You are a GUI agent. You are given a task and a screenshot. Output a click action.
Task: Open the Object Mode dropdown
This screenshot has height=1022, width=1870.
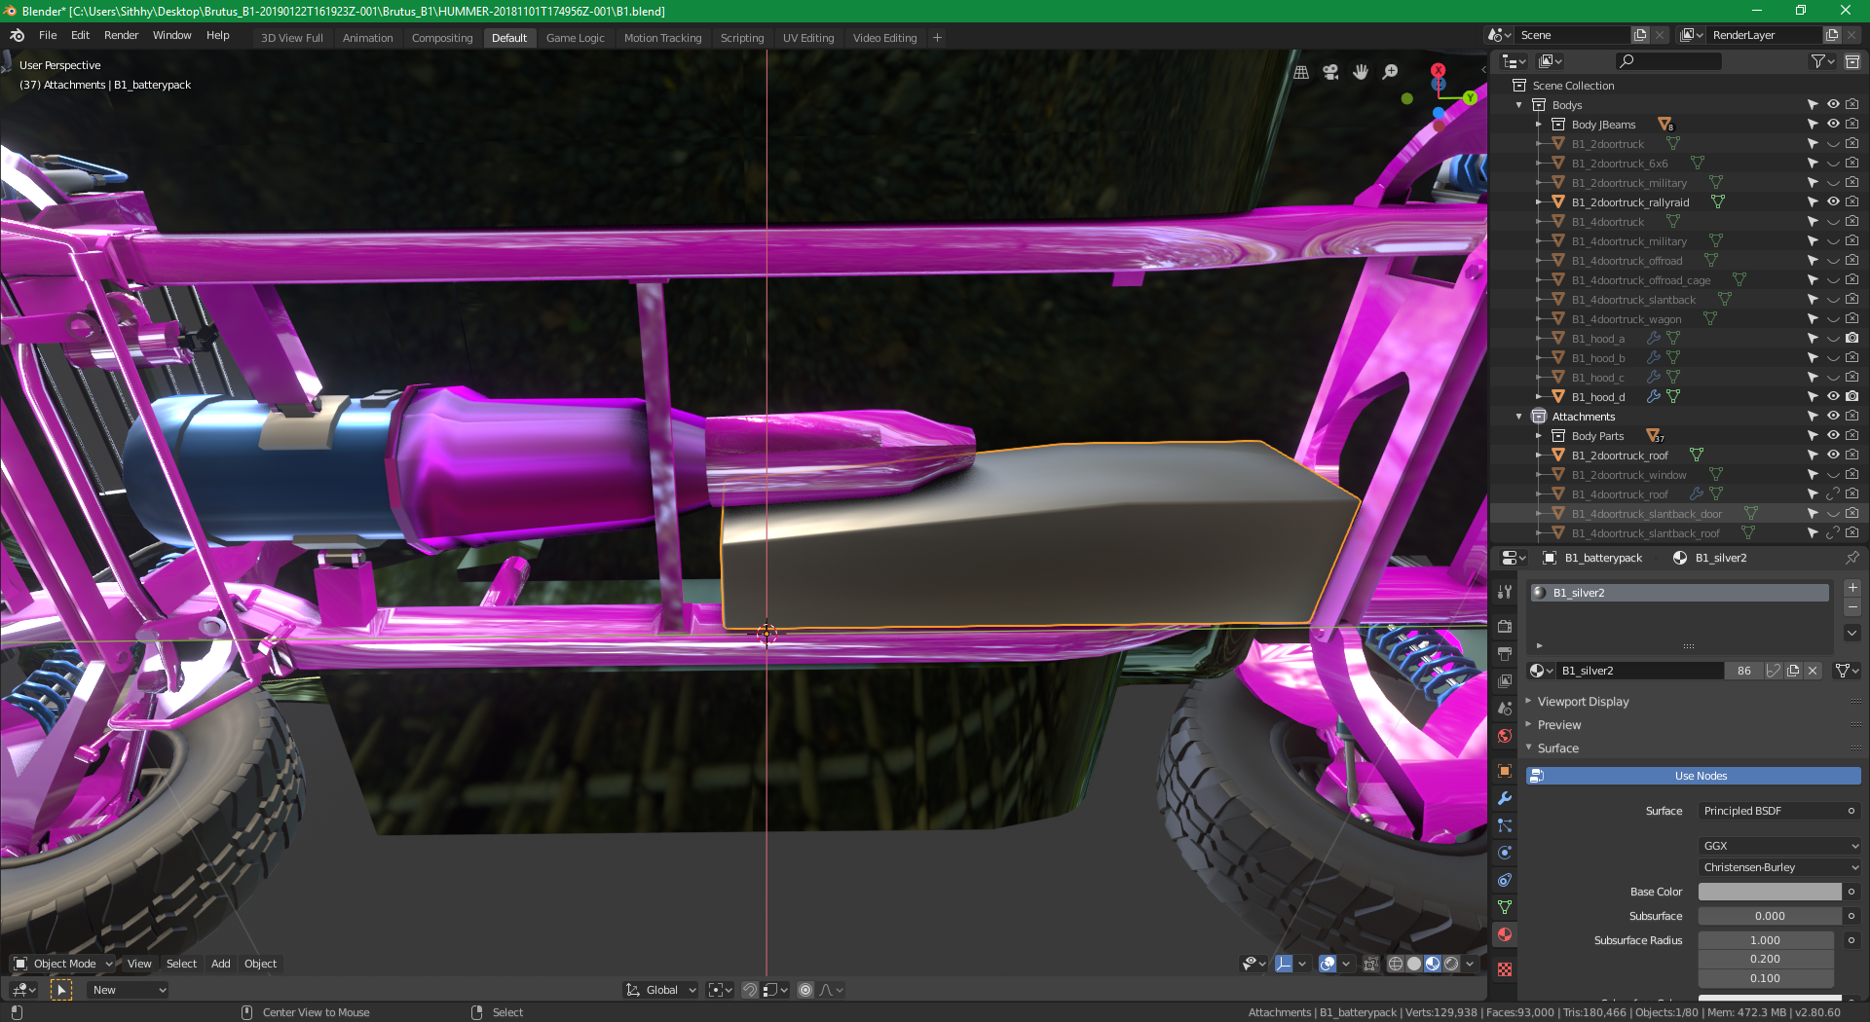click(x=64, y=964)
